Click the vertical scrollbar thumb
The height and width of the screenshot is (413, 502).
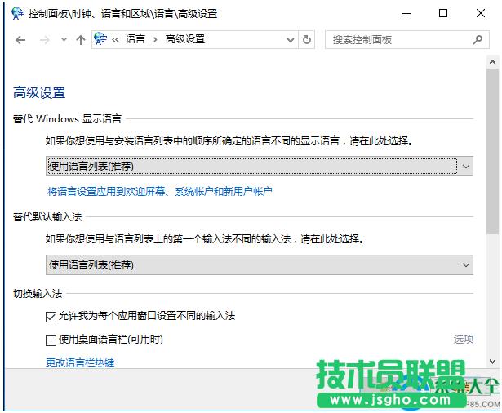click(492, 151)
